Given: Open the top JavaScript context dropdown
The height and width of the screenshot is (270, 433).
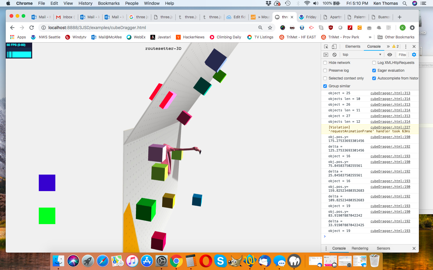Looking at the screenshot, I should 362,55.
